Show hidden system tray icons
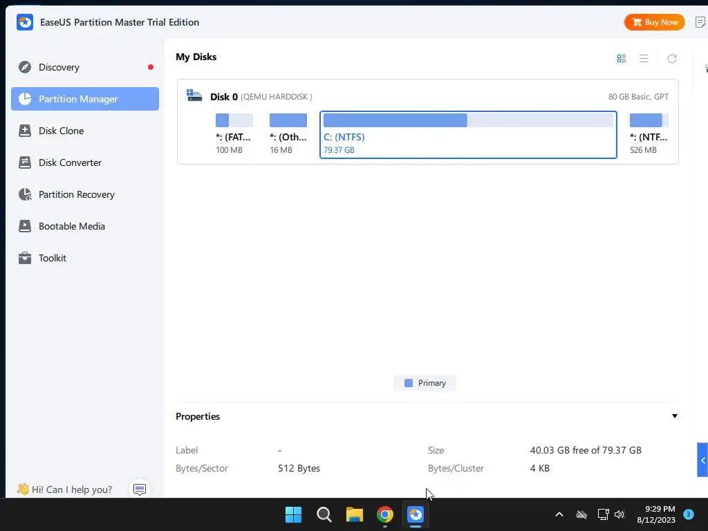 pyautogui.click(x=559, y=514)
